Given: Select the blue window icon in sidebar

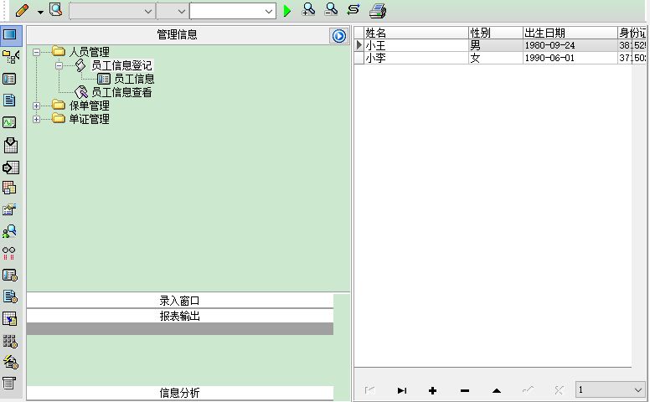Looking at the screenshot, I should pos(9,34).
